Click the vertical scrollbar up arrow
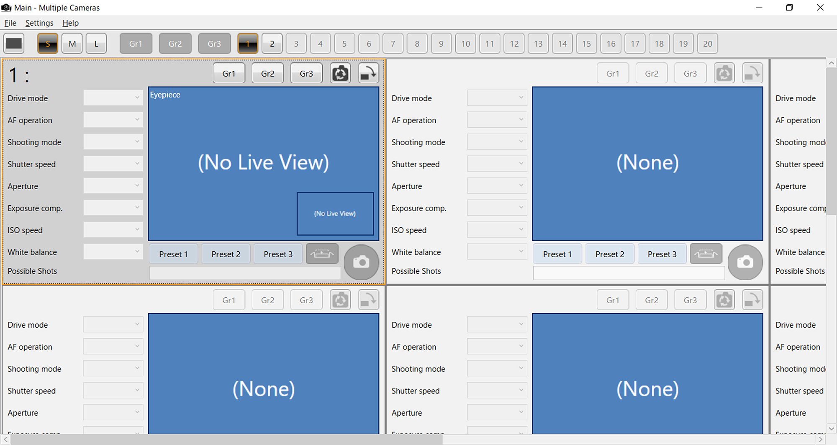This screenshot has height=445, width=837. coord(832,63)
